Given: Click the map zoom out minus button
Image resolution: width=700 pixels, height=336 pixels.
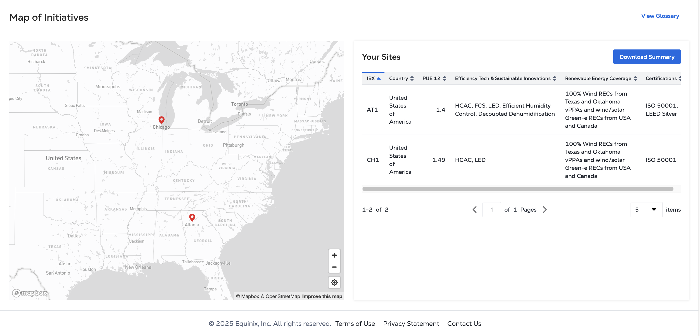Looking at the screenshot, I should click(334, 267).
